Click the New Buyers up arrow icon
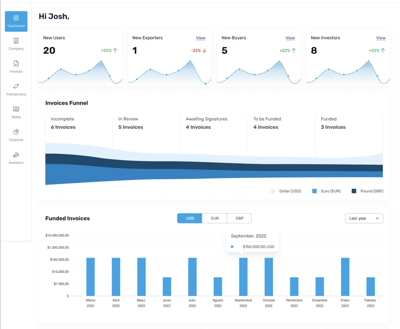Screen dimensions: 400x329 [294, 50]
